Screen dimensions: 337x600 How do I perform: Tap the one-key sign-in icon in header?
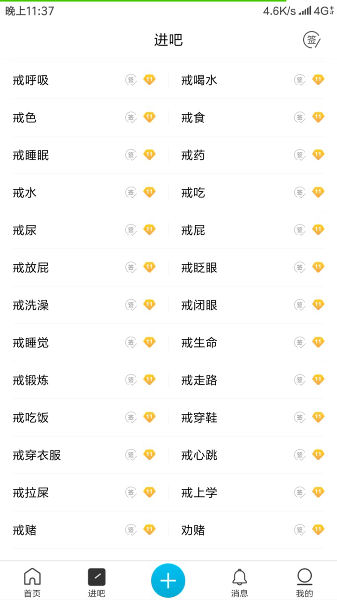point(311,40)
